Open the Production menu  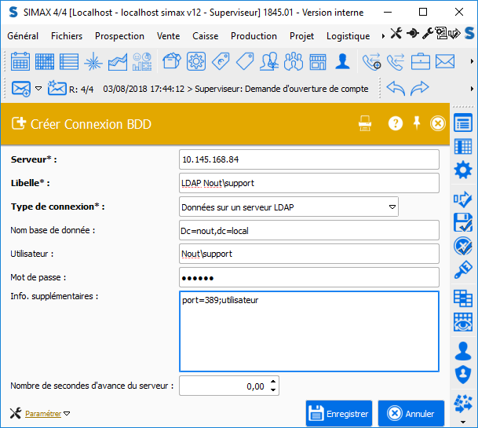pyautogui.click(x=254, y=36)
